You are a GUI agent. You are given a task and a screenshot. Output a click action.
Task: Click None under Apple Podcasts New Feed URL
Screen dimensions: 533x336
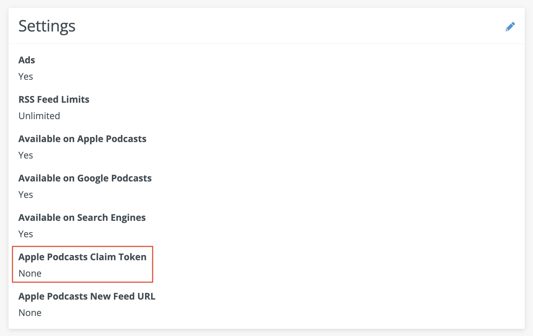pos(30,313)
